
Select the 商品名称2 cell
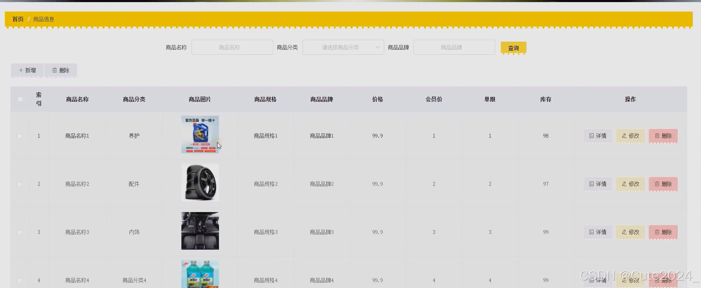coord(77,184)
